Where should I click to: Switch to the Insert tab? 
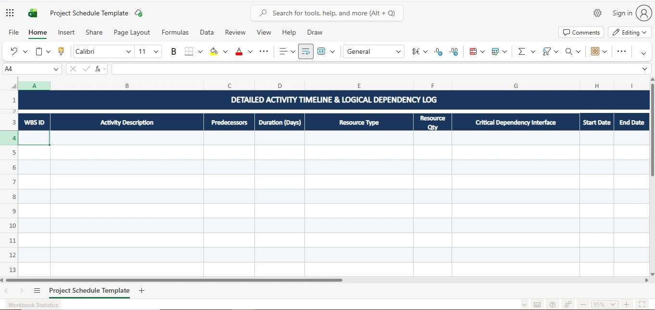[x=66, y=32]
